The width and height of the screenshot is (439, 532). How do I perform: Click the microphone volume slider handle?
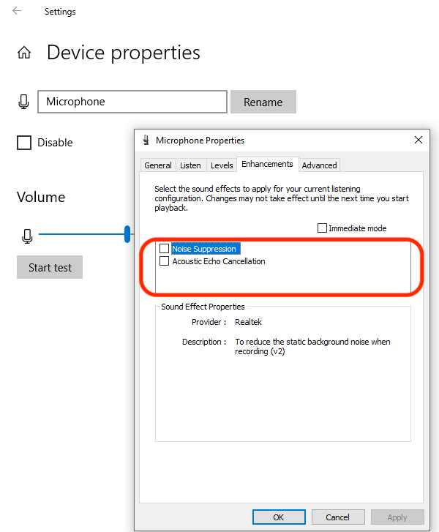tap(127, 234)
